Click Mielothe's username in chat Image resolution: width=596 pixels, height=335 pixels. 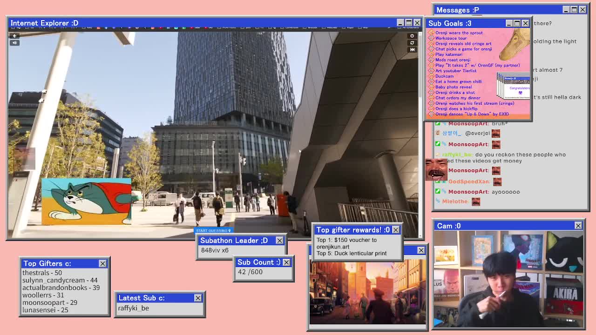(x=455, y=201)
